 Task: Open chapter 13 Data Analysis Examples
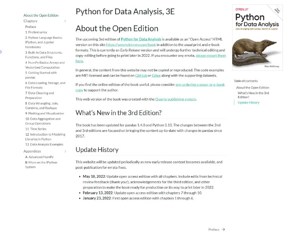tap(44, 145)
